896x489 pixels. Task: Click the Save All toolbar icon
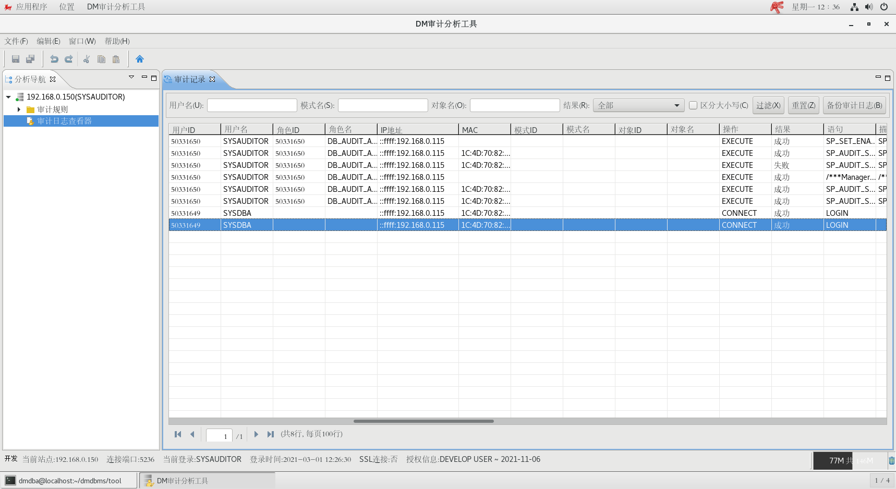coord(30,59)
